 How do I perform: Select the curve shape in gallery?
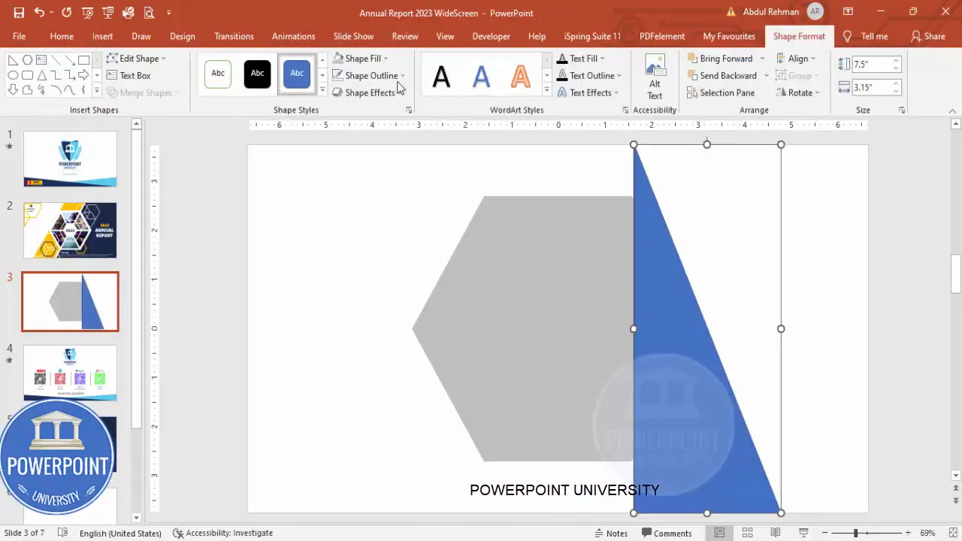point(69,89)
